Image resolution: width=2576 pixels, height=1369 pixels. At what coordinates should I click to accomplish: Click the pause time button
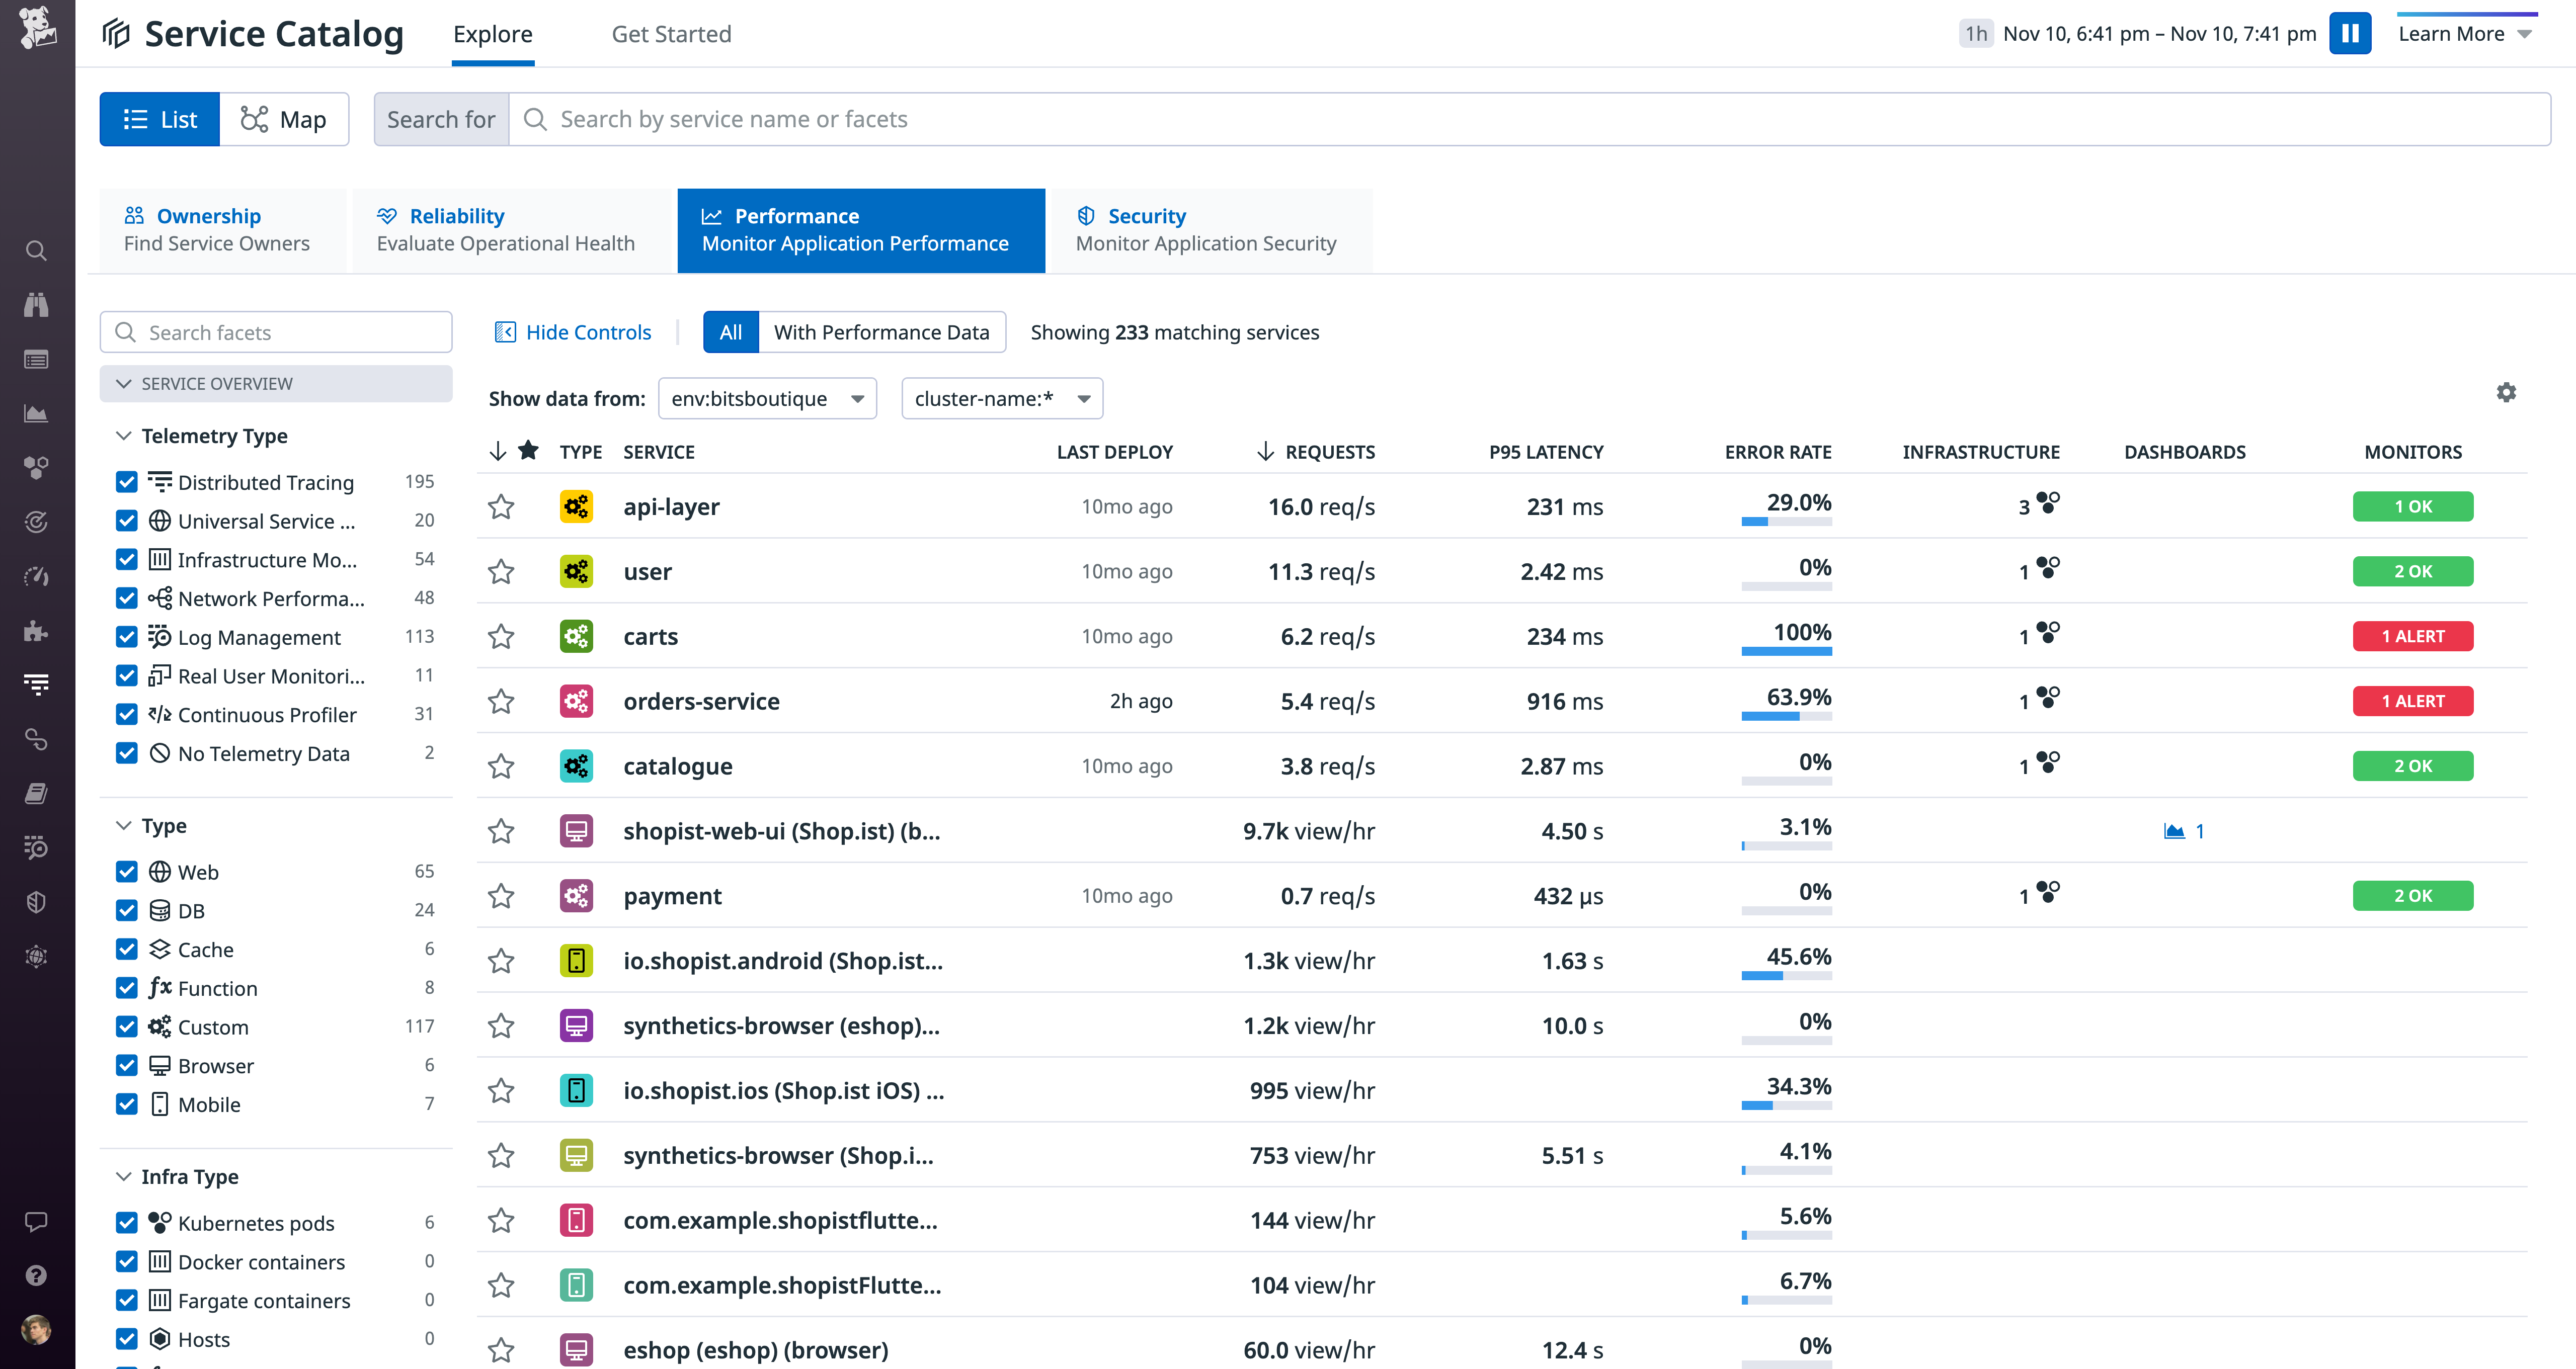pos(2349,34)
